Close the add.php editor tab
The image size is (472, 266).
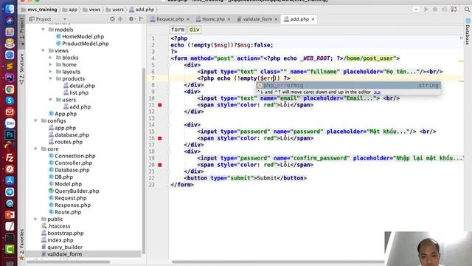(313, 19)
